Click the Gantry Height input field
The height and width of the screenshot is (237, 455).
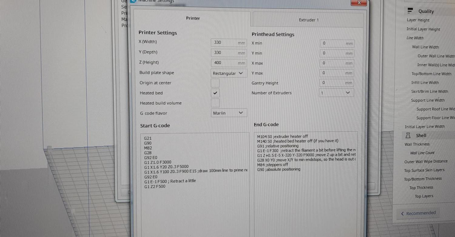click(x=337, y=83)
